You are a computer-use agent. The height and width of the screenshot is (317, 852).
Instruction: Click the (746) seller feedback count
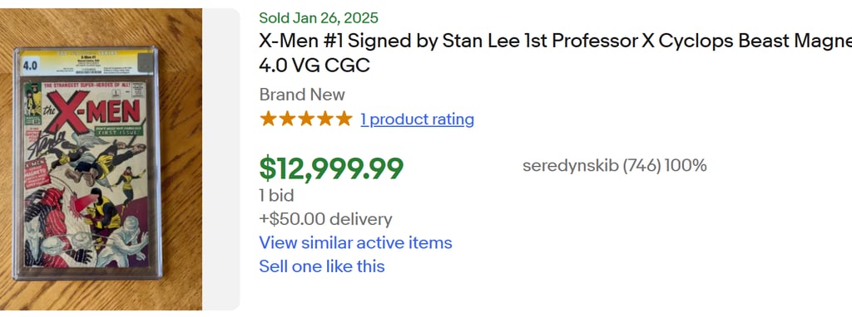641,166
